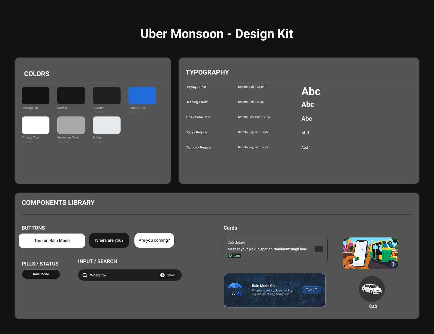
Task: Click the 'INPUT / SEARCH' label
Action: (x=98, y=262)
